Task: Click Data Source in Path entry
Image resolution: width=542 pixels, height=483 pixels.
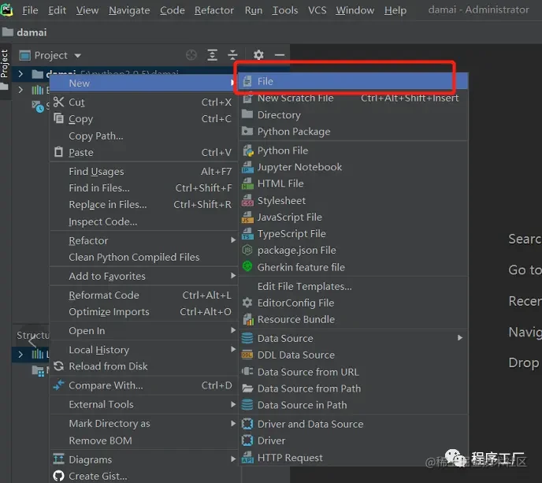Action: click(353, 405)
